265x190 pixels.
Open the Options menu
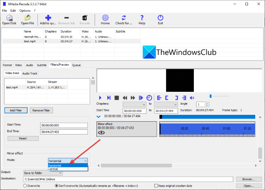tap(25, 11)
